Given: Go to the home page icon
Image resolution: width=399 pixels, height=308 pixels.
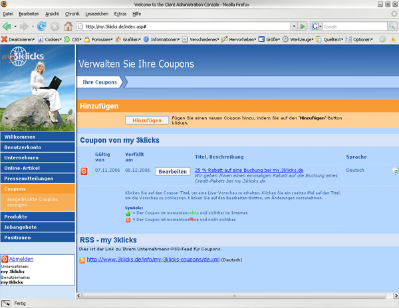Looking at the screenshot, I should pyautogui.click(x=68, y=27).
